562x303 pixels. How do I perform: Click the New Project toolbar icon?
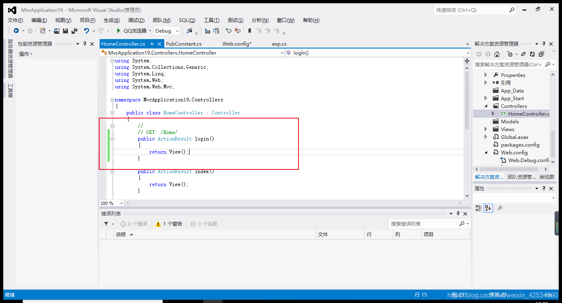[42, 31]
